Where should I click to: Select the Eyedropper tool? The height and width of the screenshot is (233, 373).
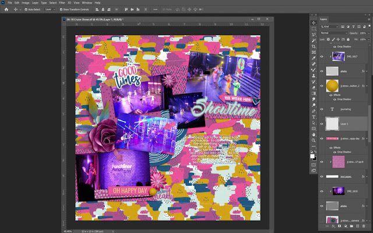pos(314,58)
